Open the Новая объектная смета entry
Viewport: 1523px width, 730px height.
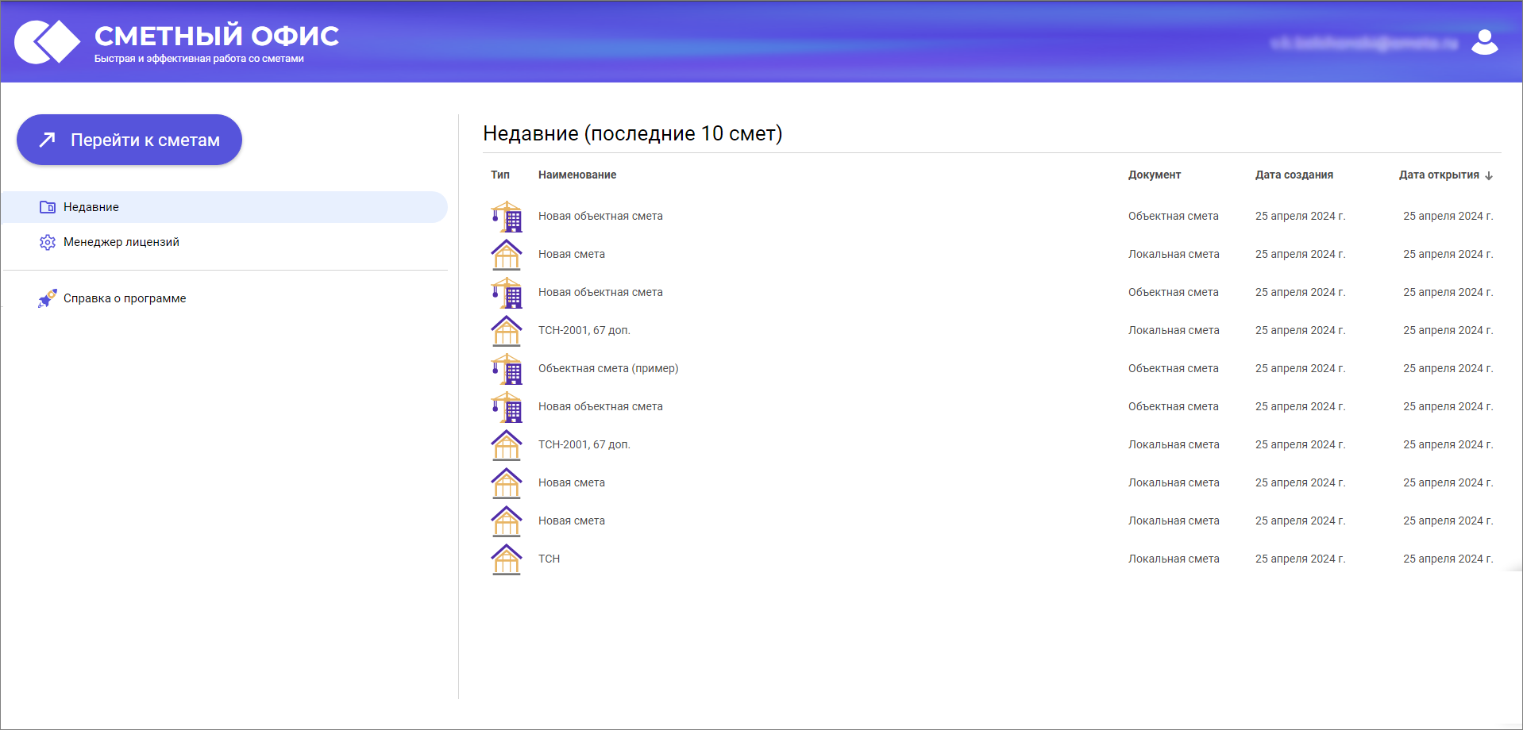tap(600, 215)
